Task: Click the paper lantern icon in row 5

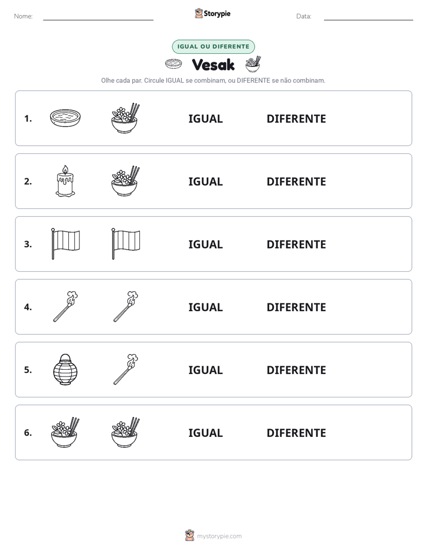Action: point(65,369)
